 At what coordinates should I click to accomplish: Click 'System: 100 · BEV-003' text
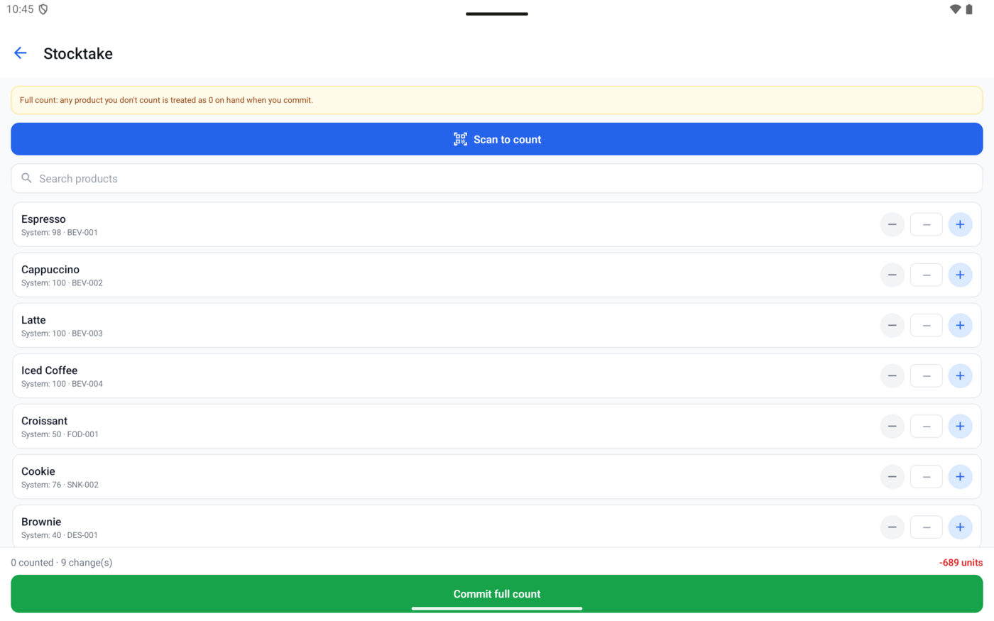[x=62, y=334]
